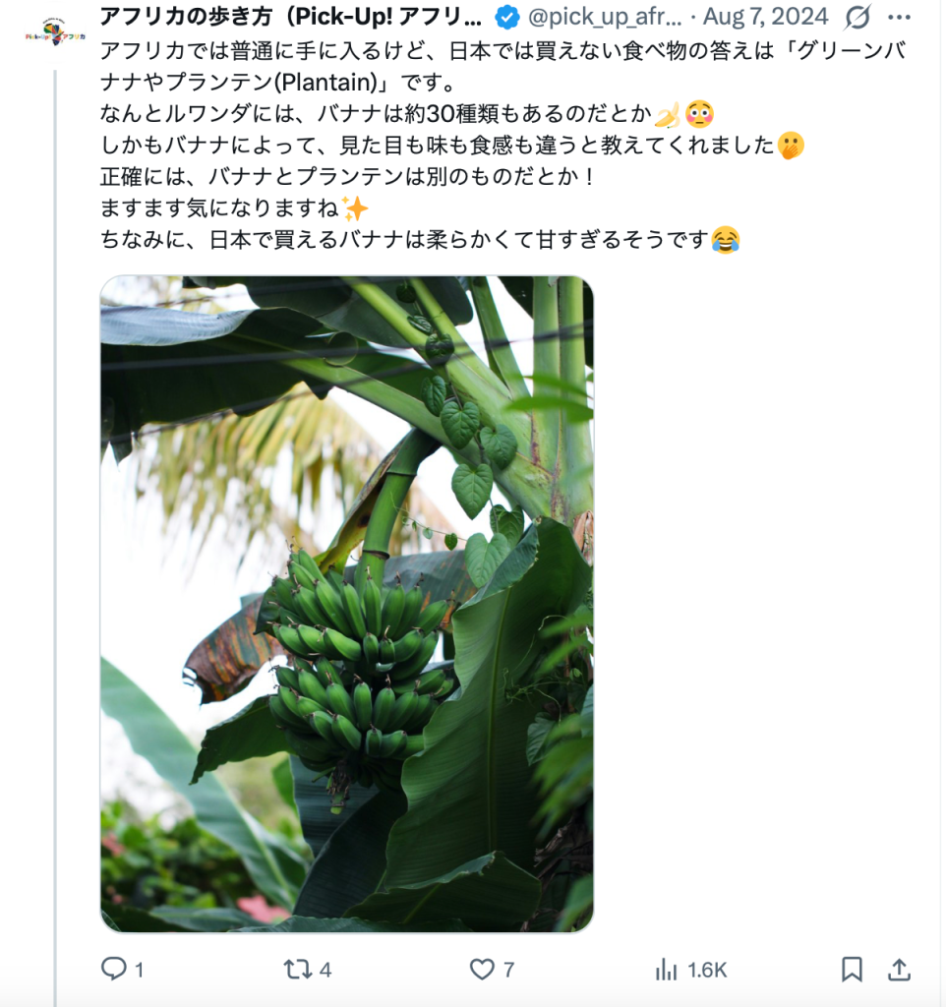
Task: Like the tweet with the heart icon
Action: pos(482,969)
